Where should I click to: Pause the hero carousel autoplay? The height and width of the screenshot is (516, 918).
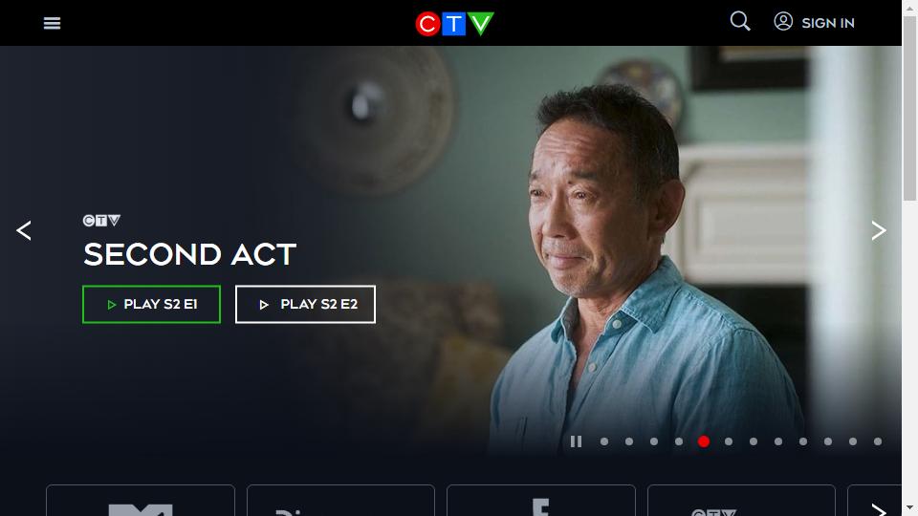tap(576, 441)
